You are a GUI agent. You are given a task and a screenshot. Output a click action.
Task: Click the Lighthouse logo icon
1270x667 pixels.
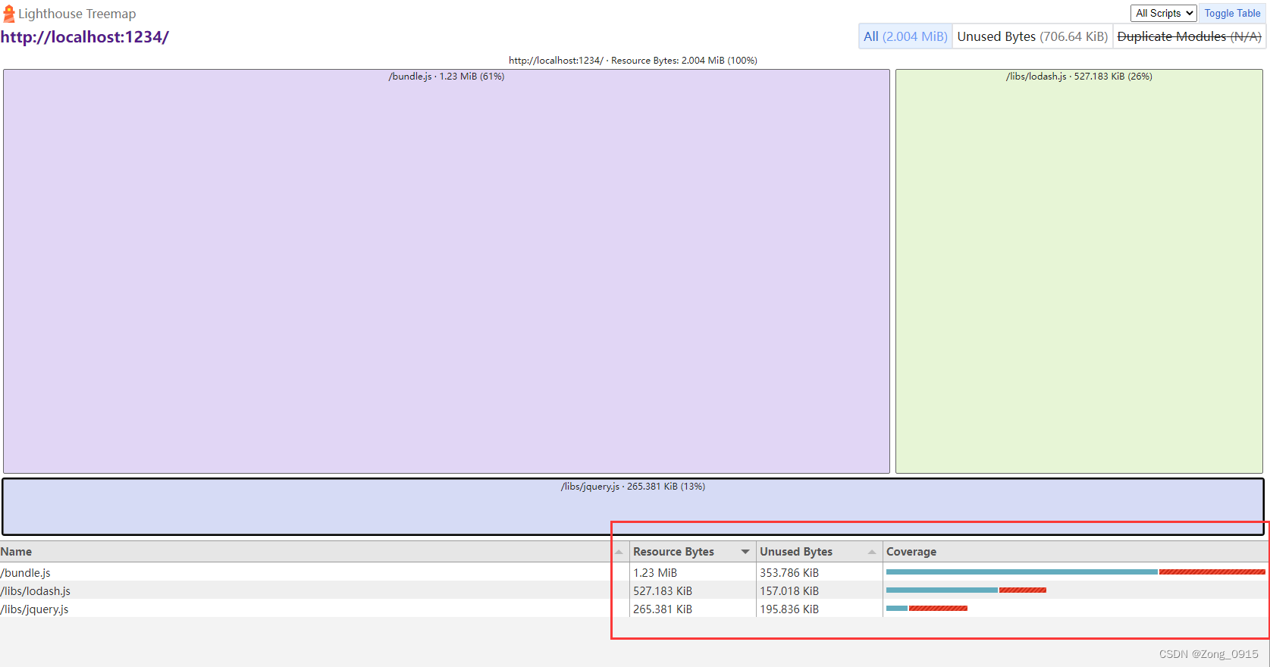(x=9, y=14)
